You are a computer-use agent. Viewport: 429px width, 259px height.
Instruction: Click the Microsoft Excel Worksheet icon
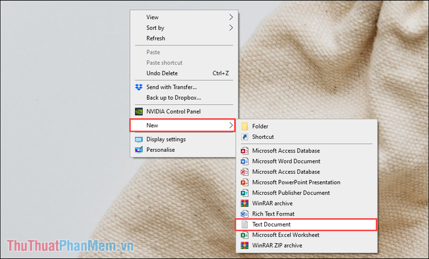(245, 235)
